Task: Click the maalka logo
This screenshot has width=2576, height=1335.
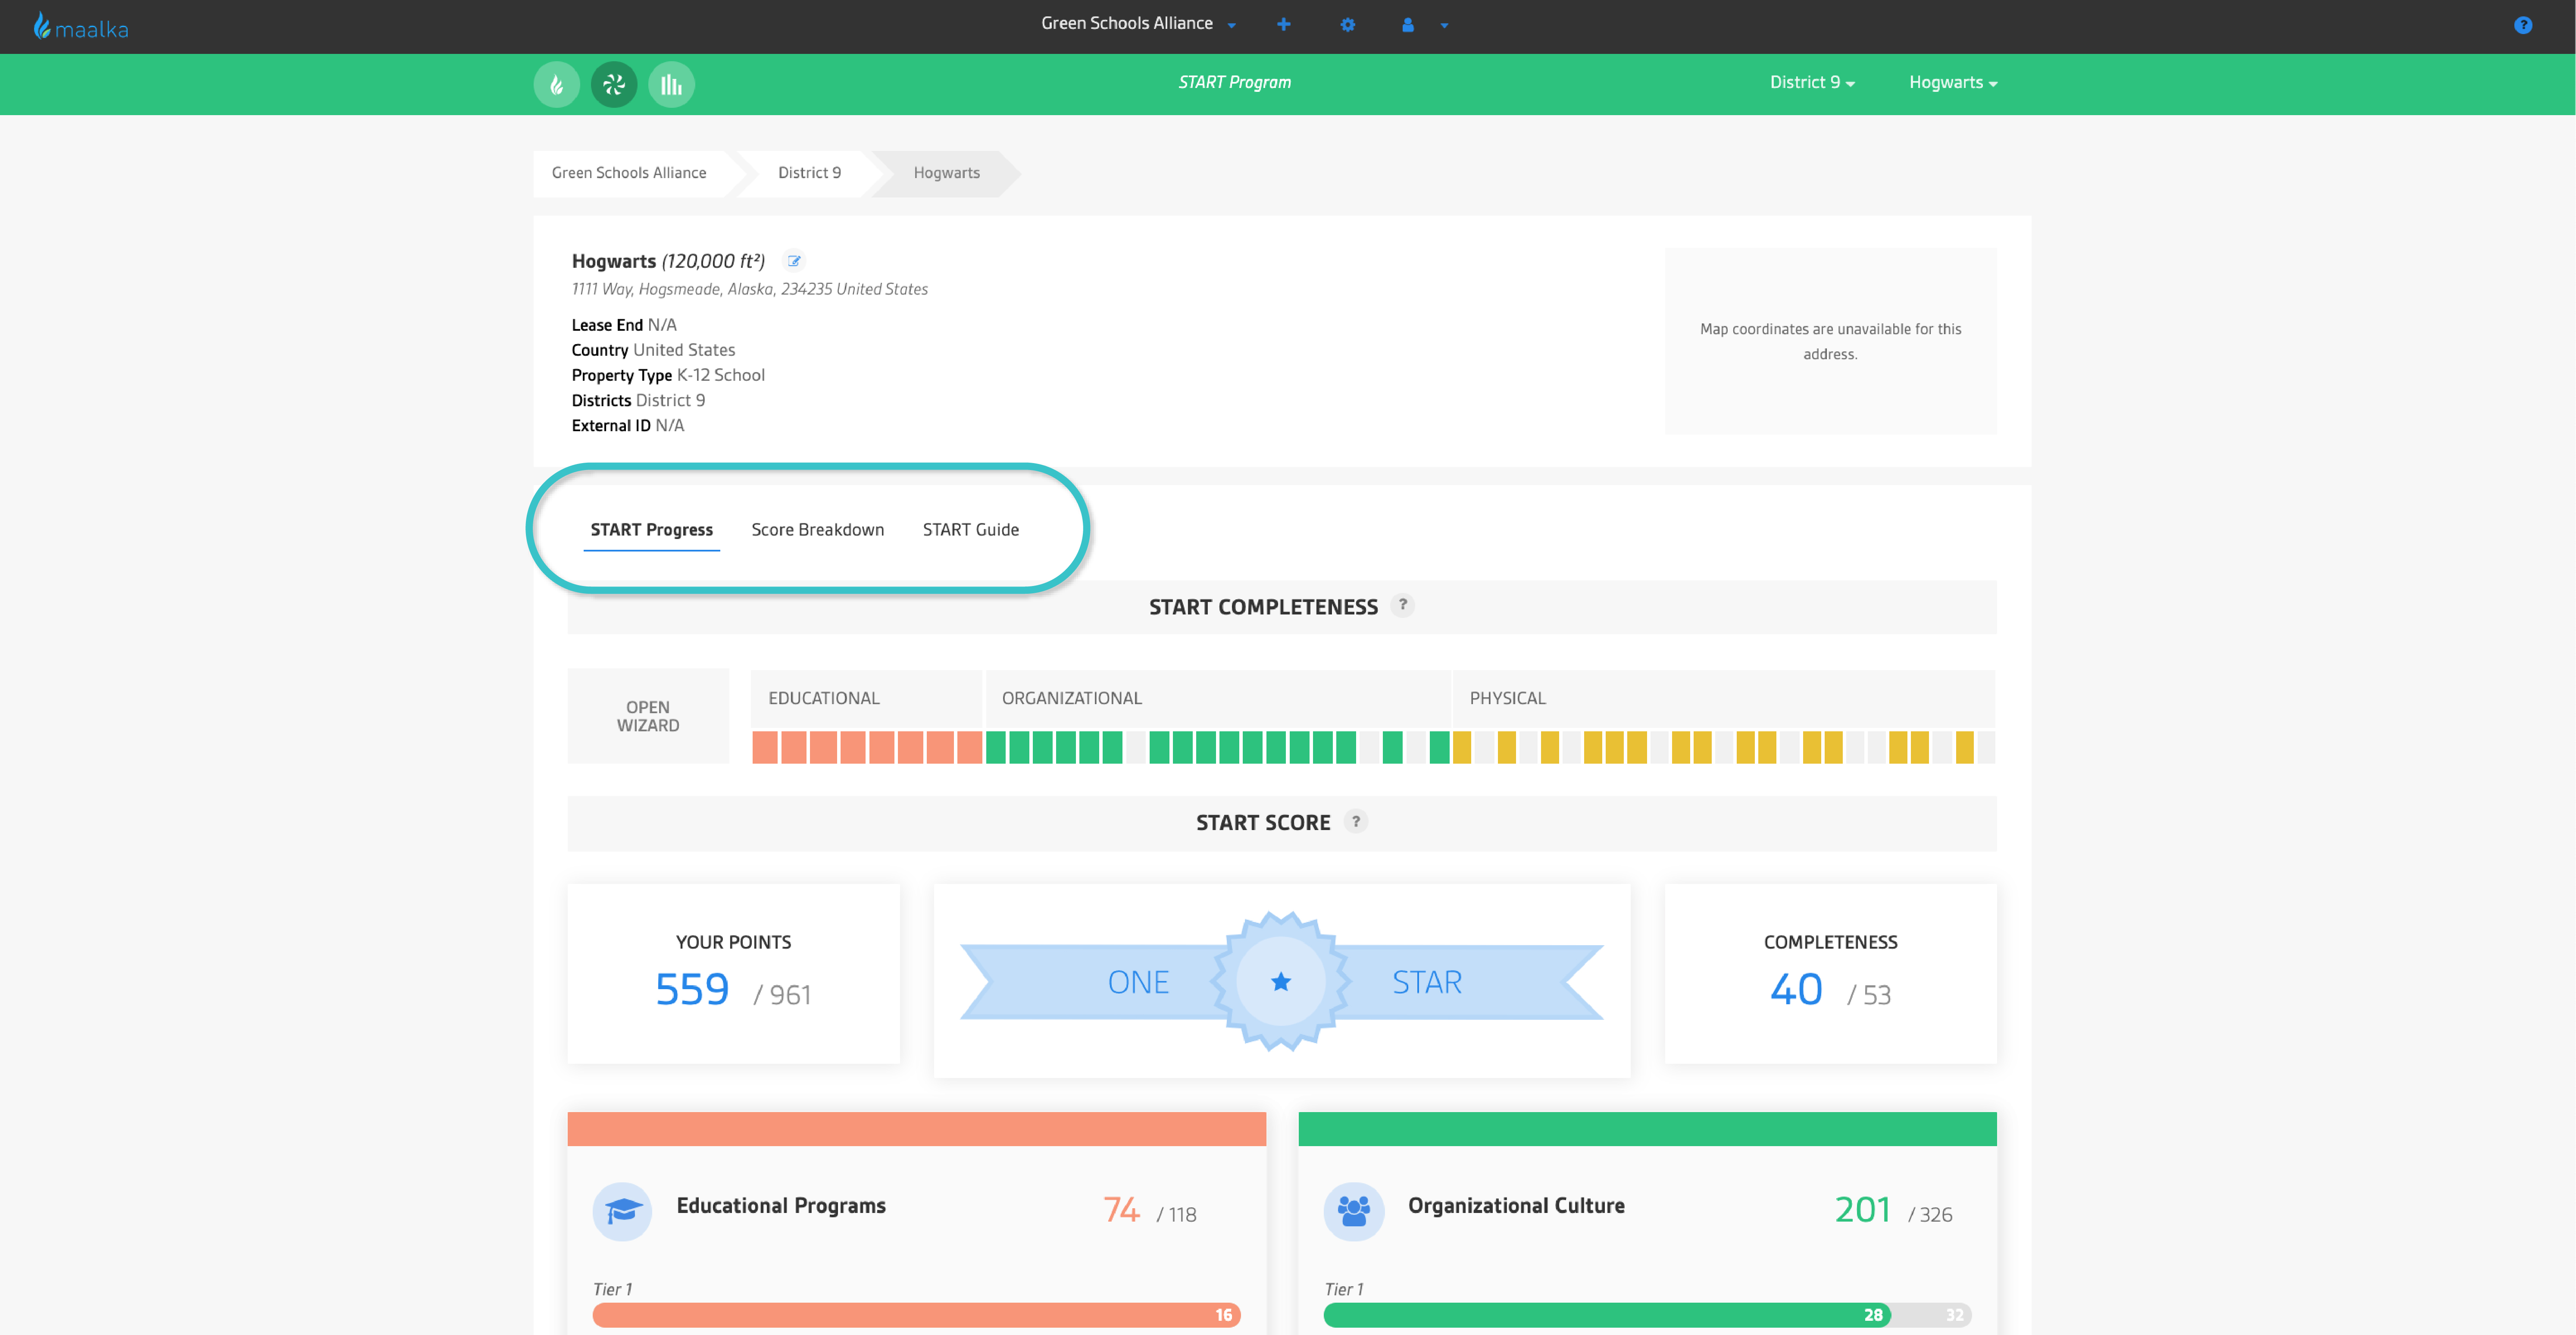Action: [81, 26]
